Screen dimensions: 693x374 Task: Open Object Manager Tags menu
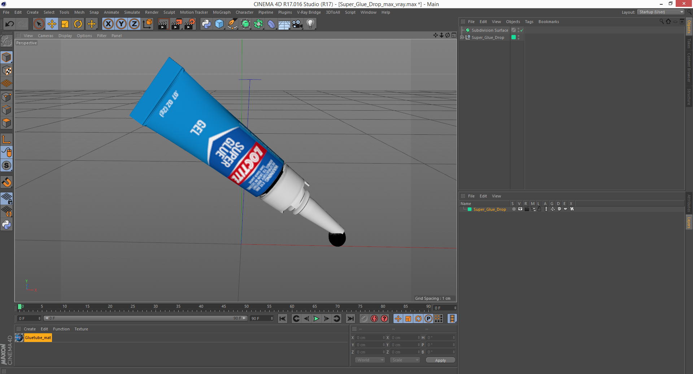pyautogui.click(x=529, y=22)
